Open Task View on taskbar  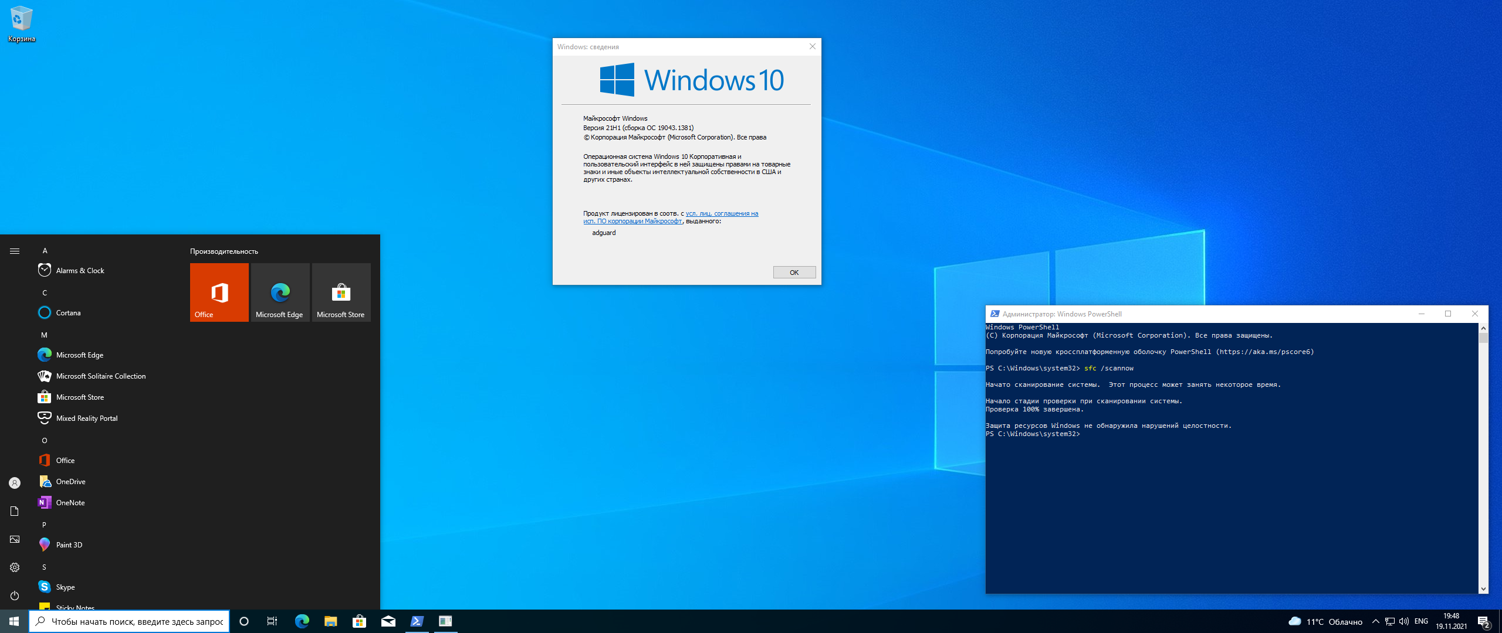(272, 621)
